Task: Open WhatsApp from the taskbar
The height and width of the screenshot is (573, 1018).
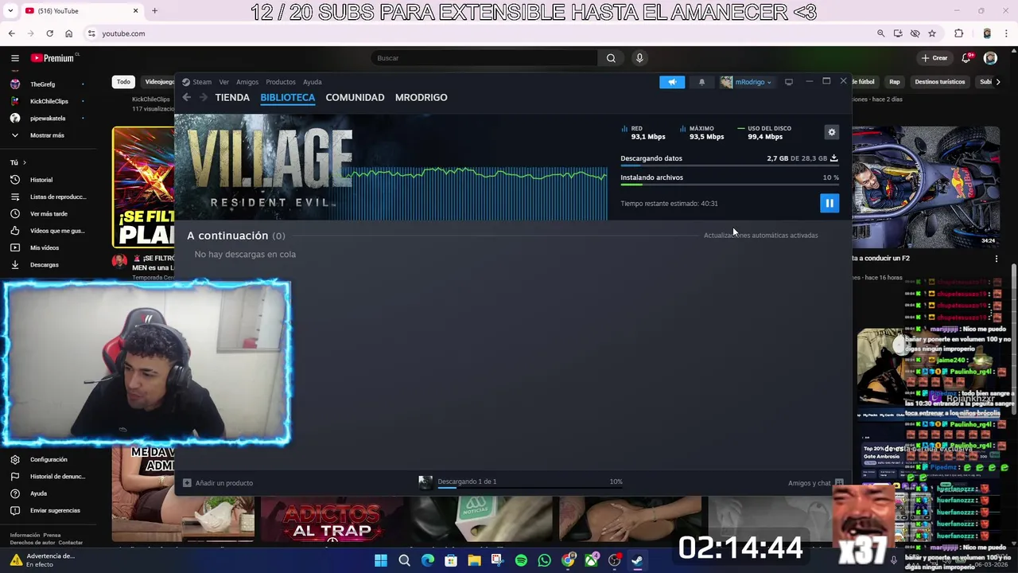Action: (x=544, y=560)
